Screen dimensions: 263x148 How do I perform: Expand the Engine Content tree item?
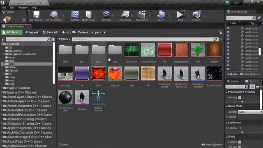pos(2,88)
